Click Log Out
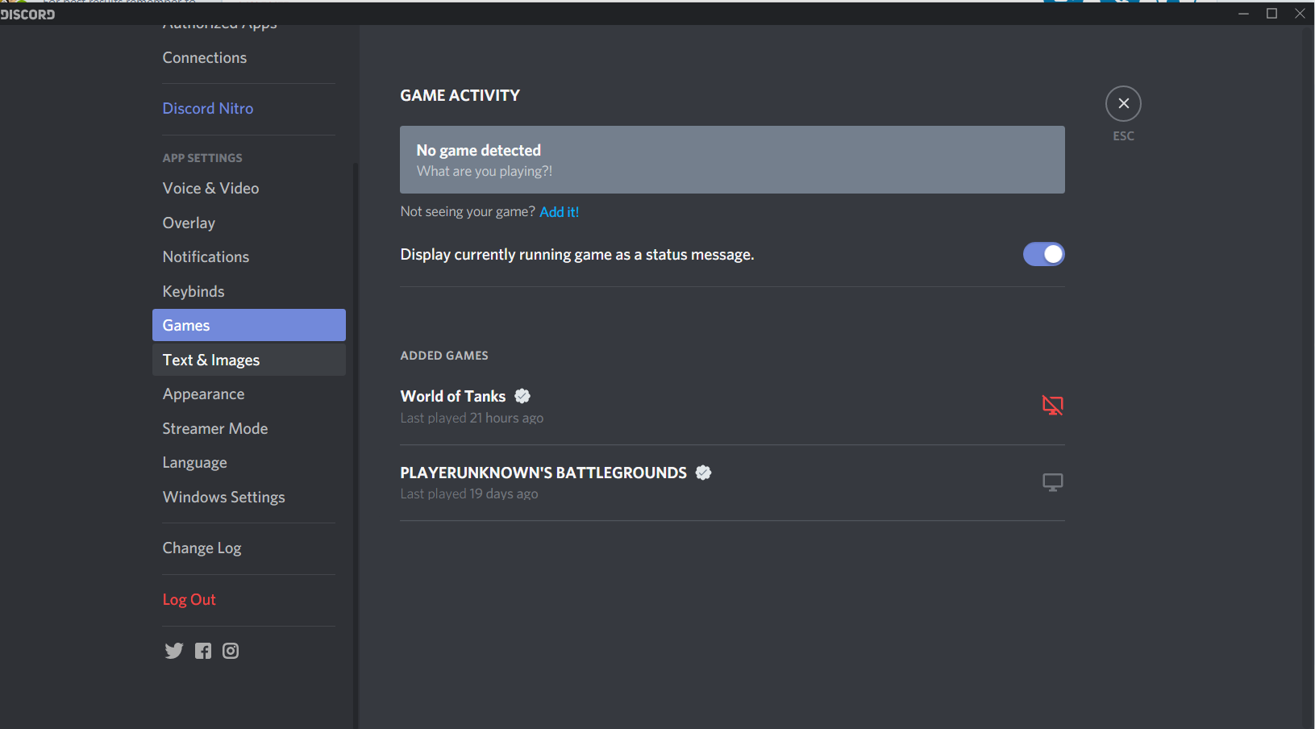1315x729 pixels. click(x=248, y=600)
